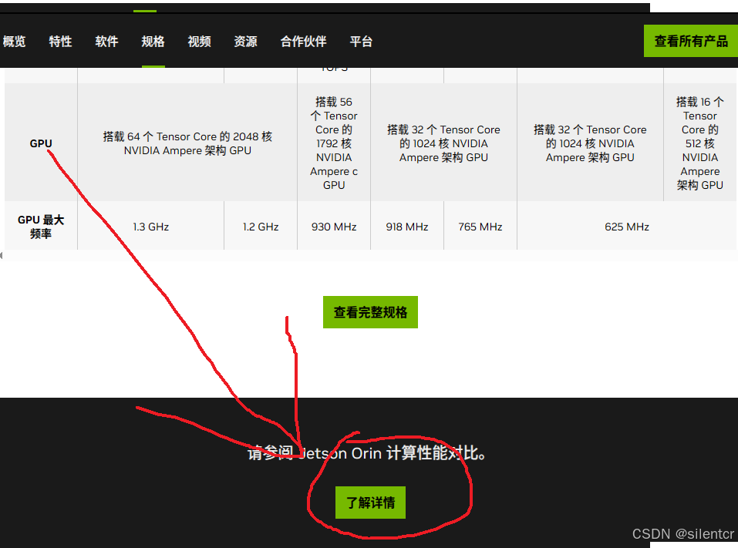Switch to the 平台 tab
Screen dimensions: 738x548
point(361,42)
